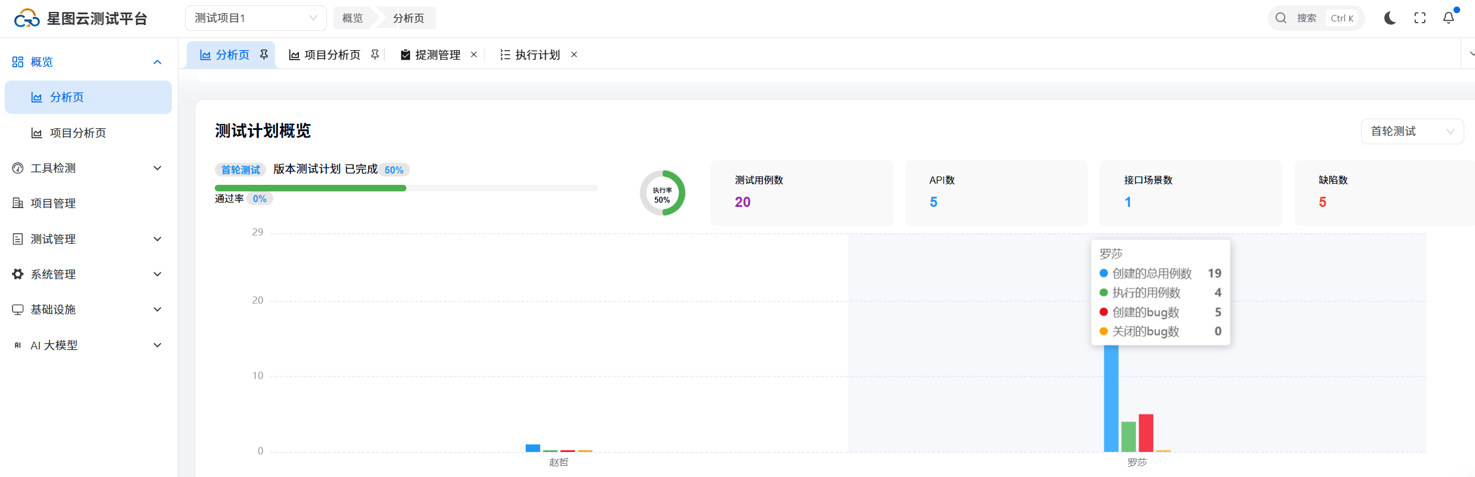Click the cloud logo of 星图云测试平台

pos(27,18)
